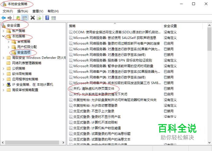Select policy 关机: 允许系统在未登录的情况下关闭
Image resolution: width=212 pixels, height=151 pixels.
pos(100,94)
